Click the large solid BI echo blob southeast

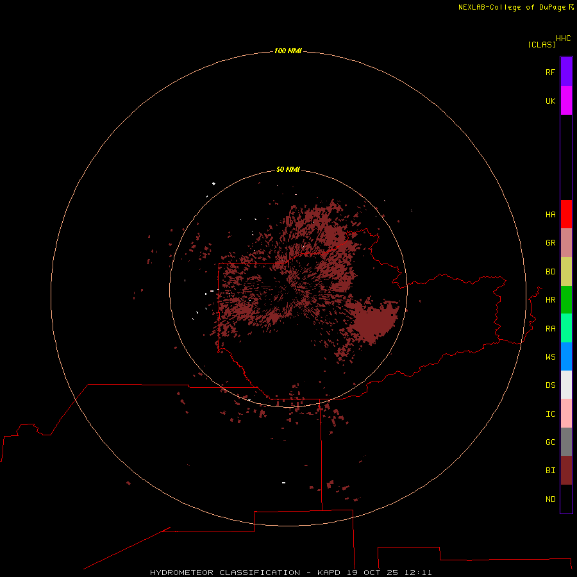(x=374, y=321)
